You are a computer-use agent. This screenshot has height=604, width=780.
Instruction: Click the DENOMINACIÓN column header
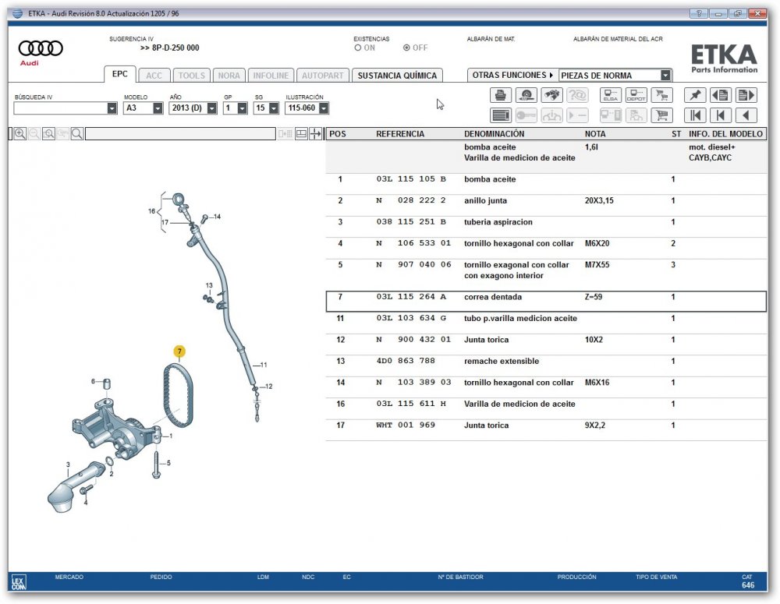pos(494,134)
